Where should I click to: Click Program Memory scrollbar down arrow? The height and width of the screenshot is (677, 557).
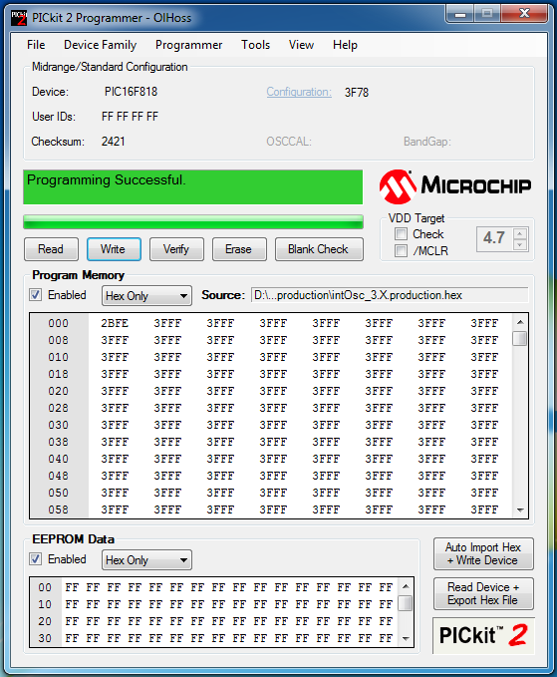(x=520, y=509)
